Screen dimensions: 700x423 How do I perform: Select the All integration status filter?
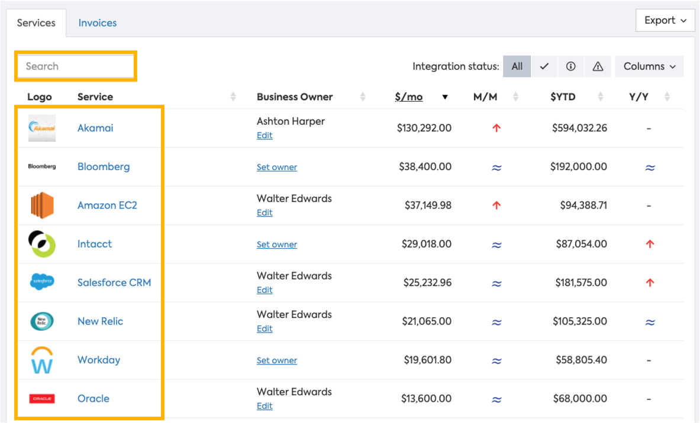click(517, 66)
